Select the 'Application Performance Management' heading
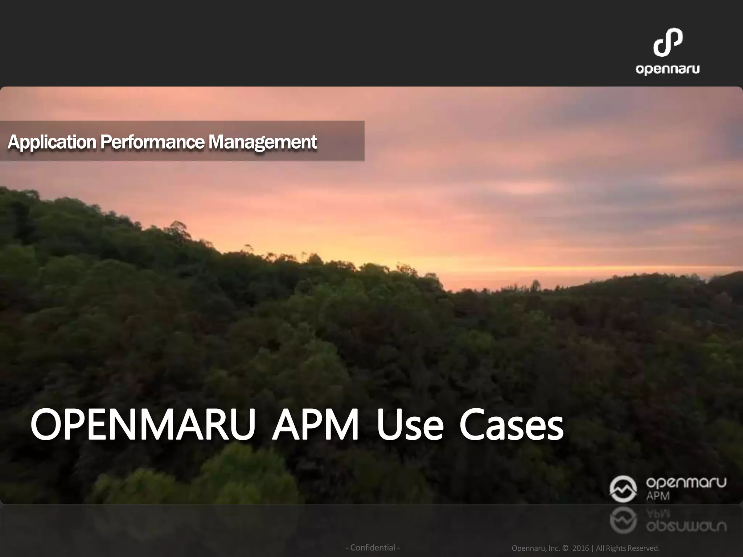The width and height of the screenshot is (743, 557). click(162, 142)
